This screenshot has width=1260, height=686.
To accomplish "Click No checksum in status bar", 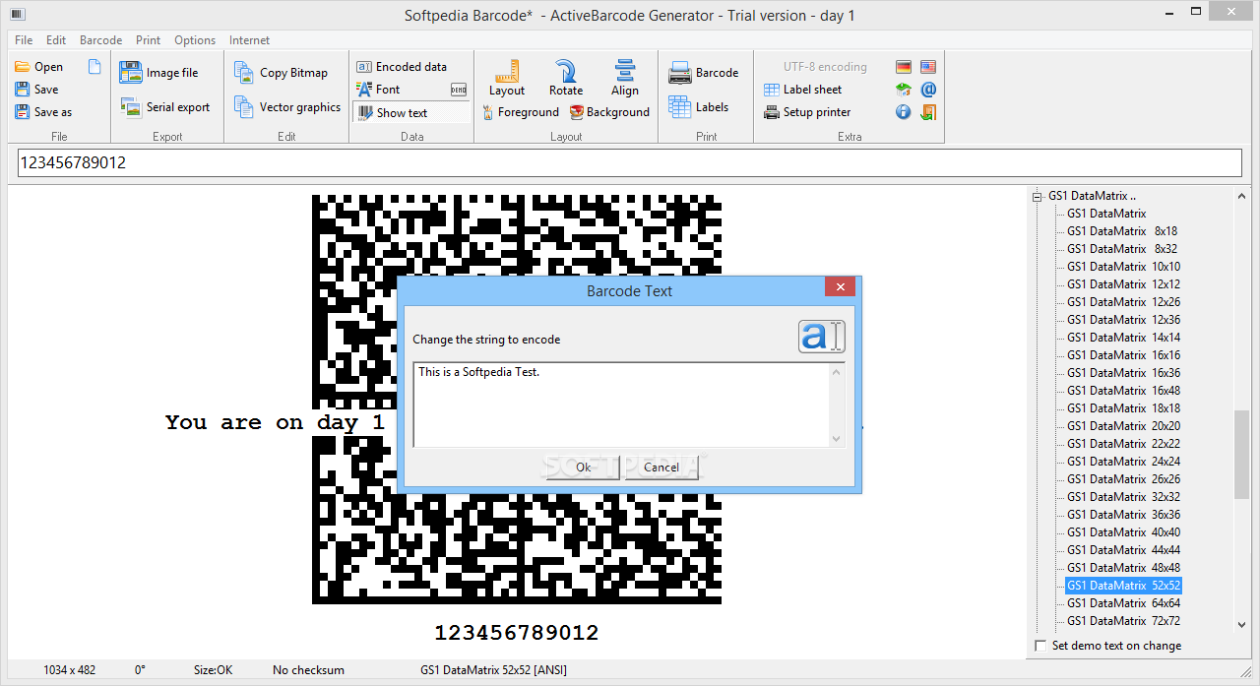I will (308, 670).
